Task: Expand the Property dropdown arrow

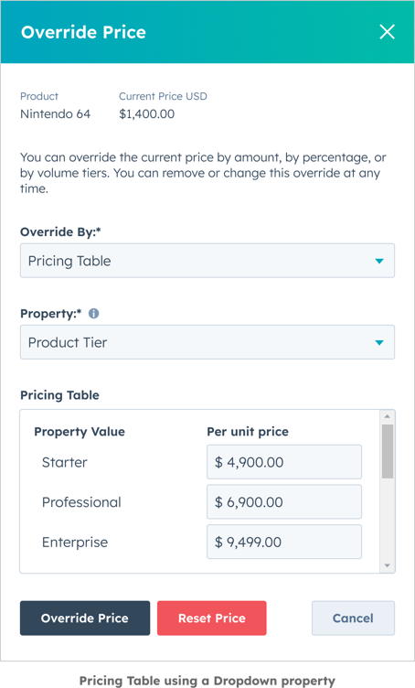Action: pyautogui.click(x=379, y=343)
